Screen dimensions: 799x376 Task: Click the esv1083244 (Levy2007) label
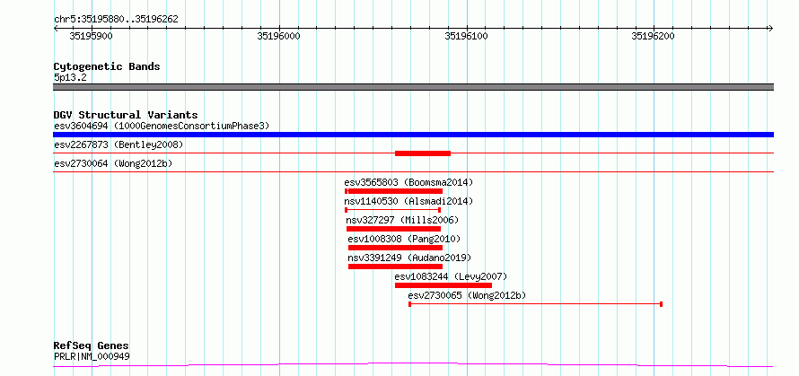451,276
